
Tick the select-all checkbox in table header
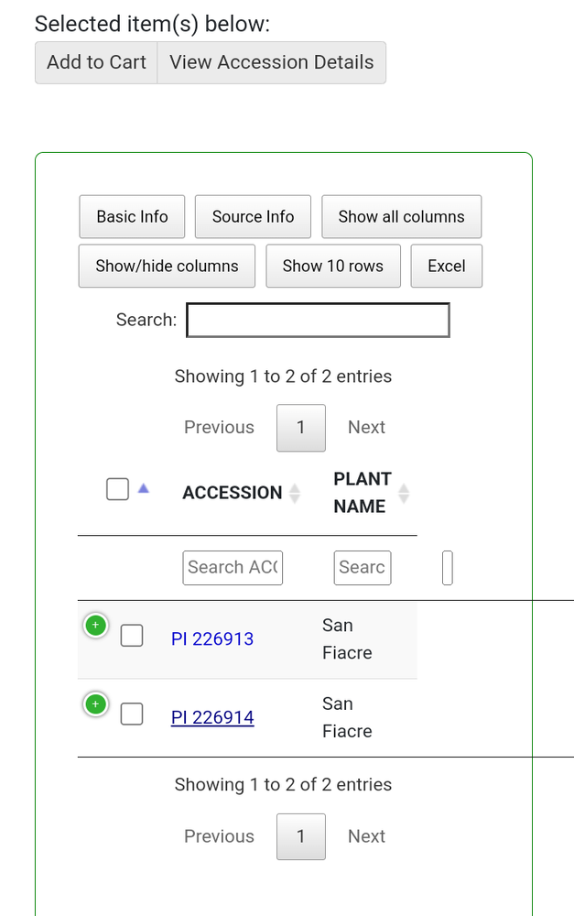click(x=117, y=490)
